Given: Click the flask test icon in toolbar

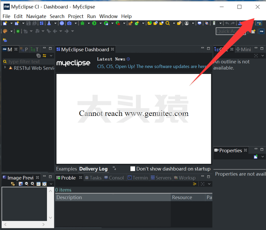Looking at the screenshot, I should click(x=49, y=23).
